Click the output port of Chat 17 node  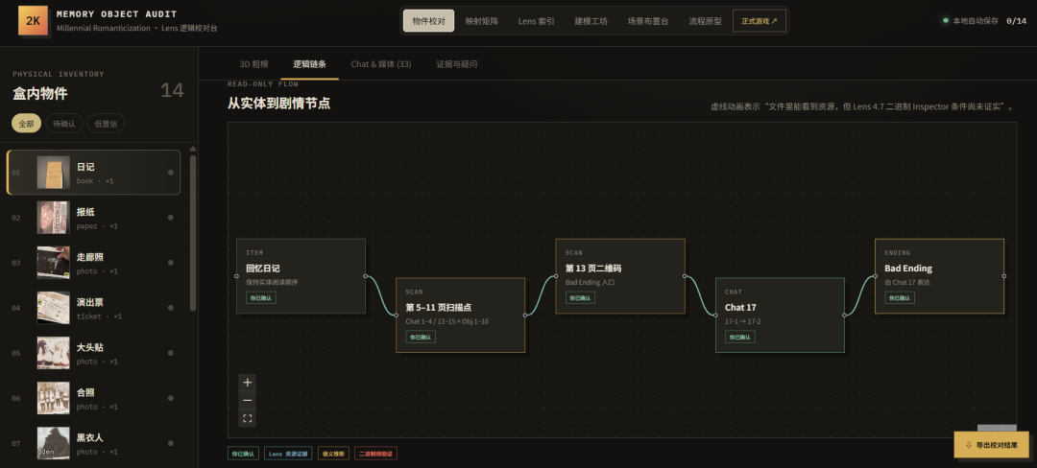pos(845,315)
